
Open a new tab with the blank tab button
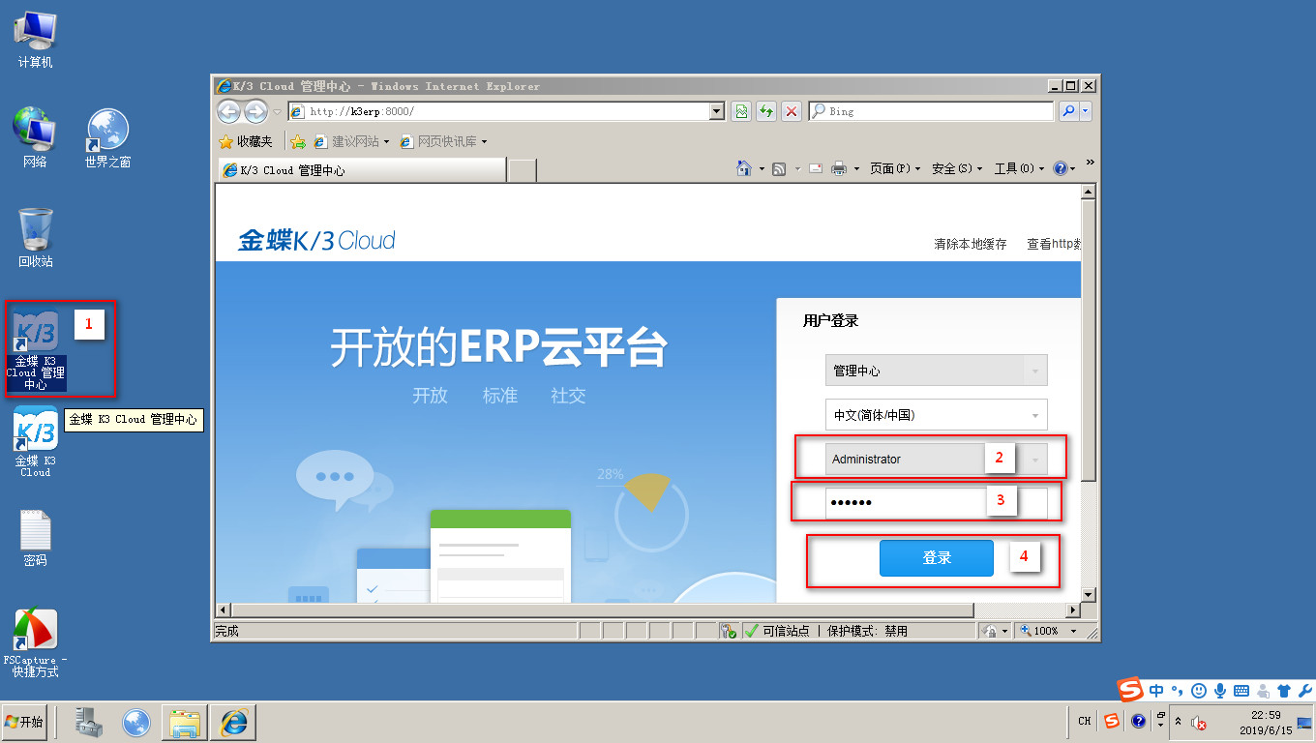click(x=523, y=170)
